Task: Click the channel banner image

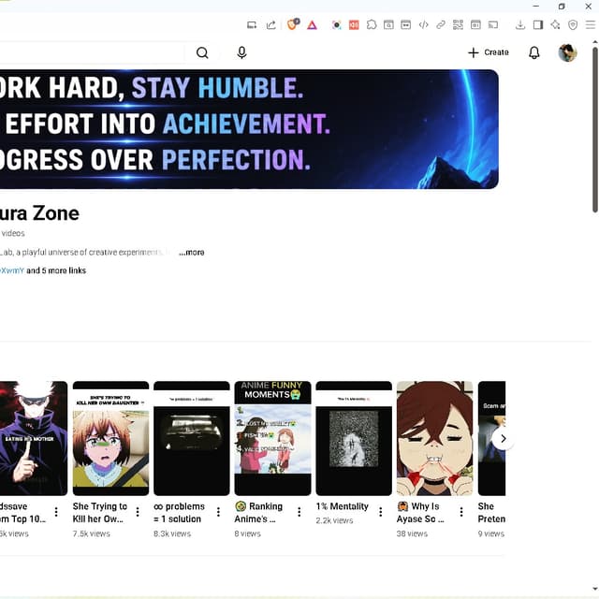Action: click(249, 129)
